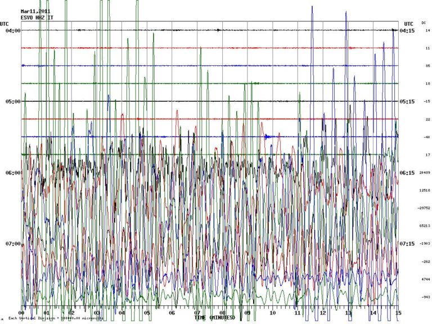
Task: Click the minute tick label 04
Action: [121, 313]
